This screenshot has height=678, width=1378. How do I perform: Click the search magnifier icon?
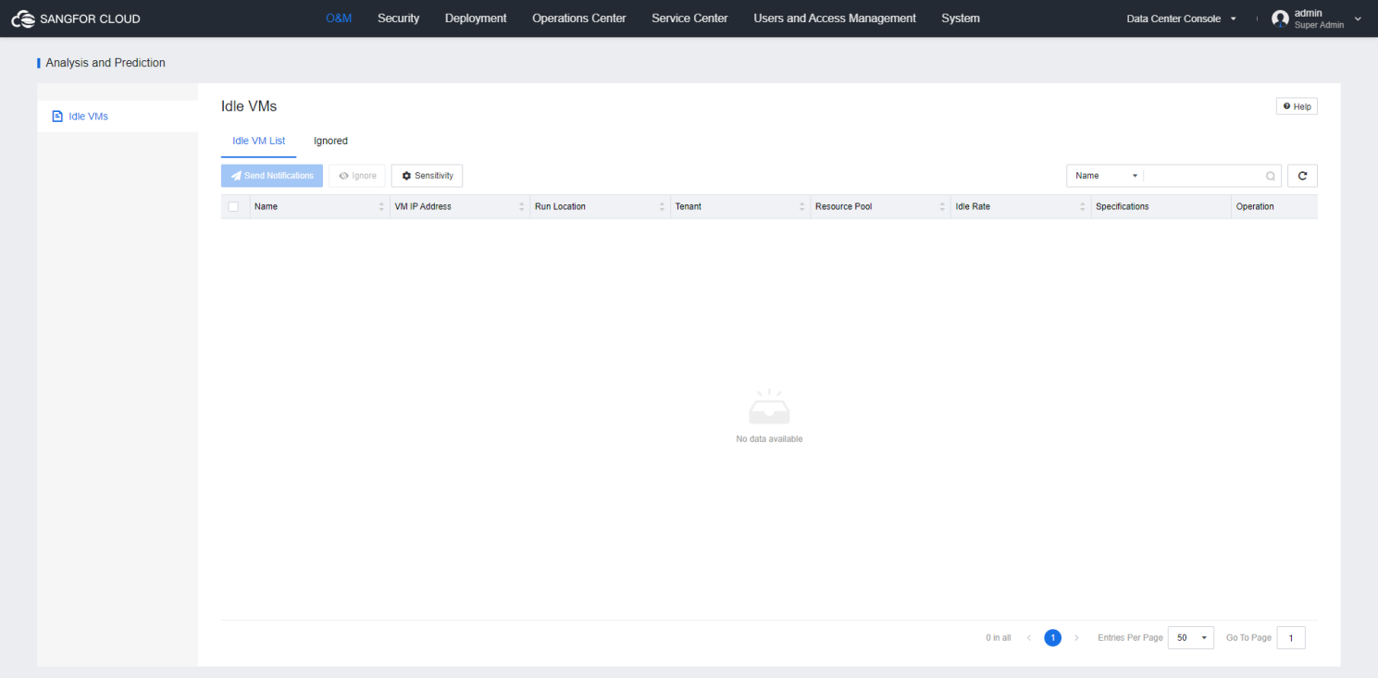1271,176
